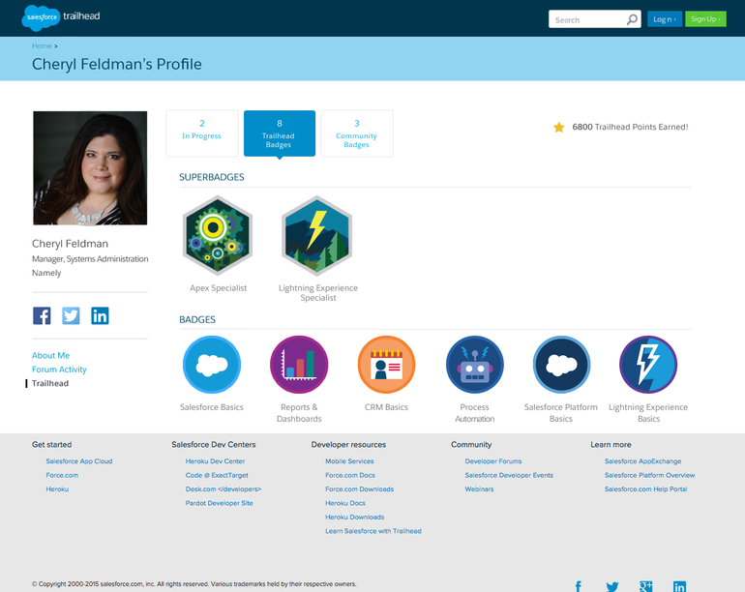Click the green Sign Up button
Screen dimensions: 745x592
(x=705, y=19)
